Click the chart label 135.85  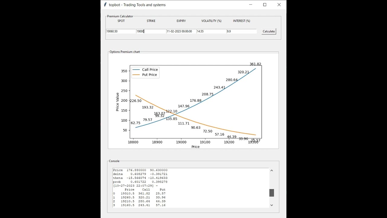tap(171, 119)
